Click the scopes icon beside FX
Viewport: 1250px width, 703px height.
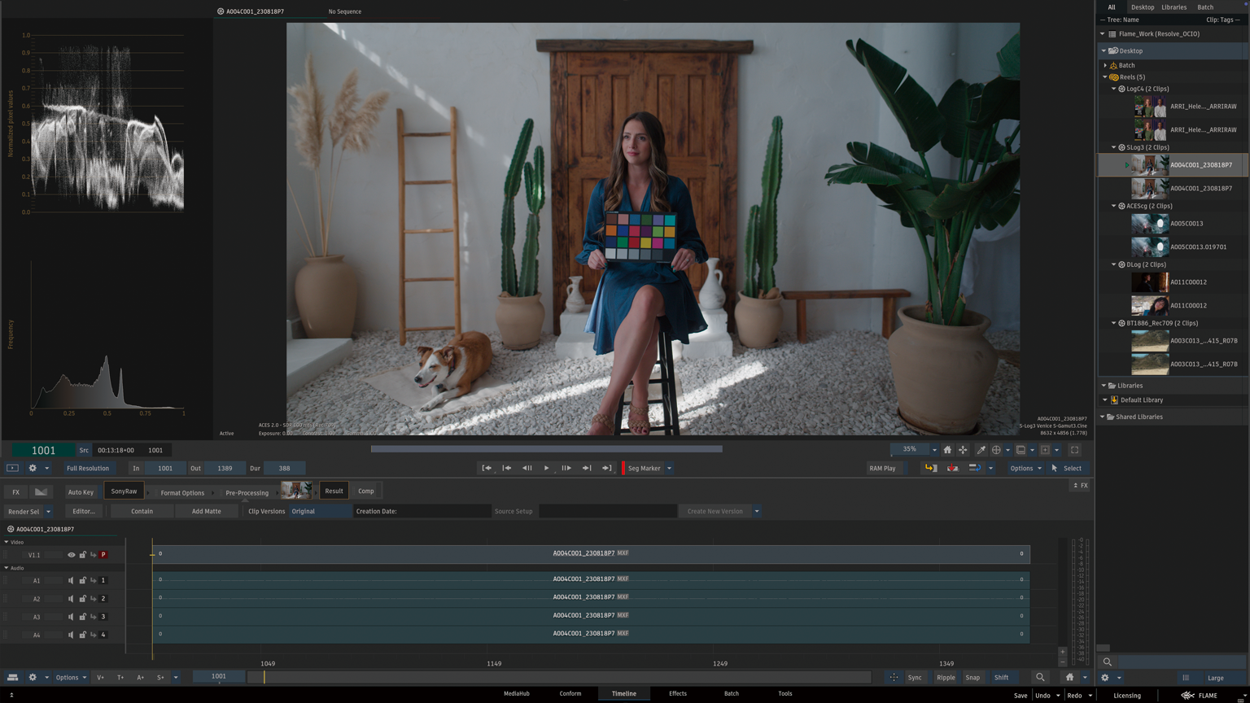tap(41, 491)
